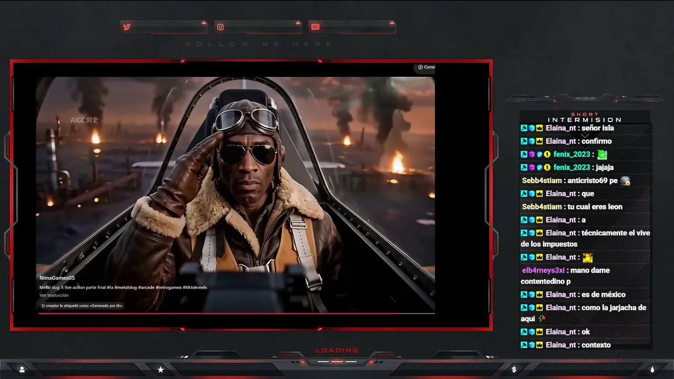Click the green emote in the fenix_2023 message
This screenshot has height=379, width=674.
pos(602,154)
